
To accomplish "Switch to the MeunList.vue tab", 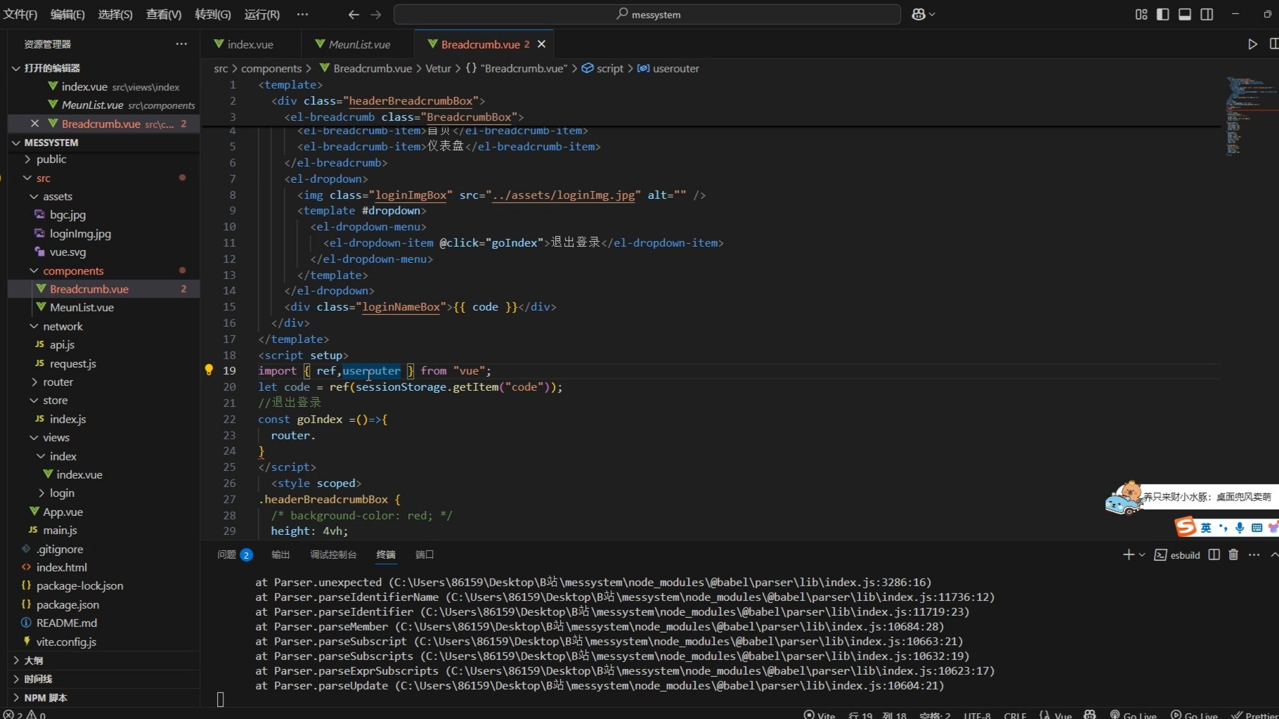I will pyautogui.click(x=358, y=44).
